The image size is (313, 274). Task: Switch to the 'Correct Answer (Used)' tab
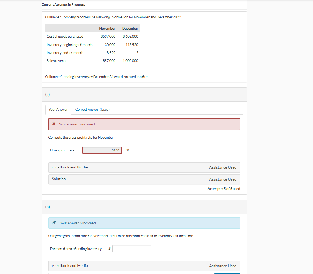pyautogui.click(x=92, y=109)
